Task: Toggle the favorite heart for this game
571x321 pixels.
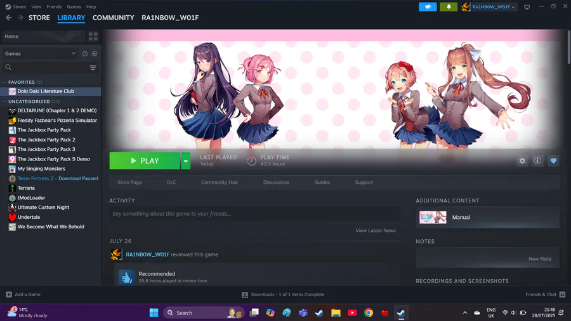Action: [x=553, y=161]
